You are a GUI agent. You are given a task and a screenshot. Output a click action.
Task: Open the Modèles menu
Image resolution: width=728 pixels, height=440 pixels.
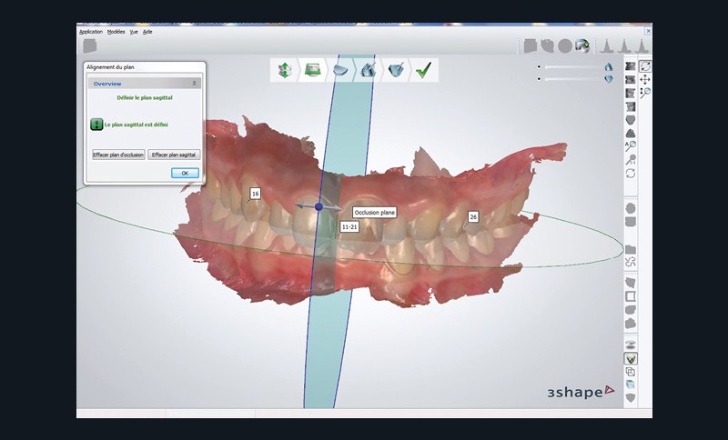coord(116,31)
